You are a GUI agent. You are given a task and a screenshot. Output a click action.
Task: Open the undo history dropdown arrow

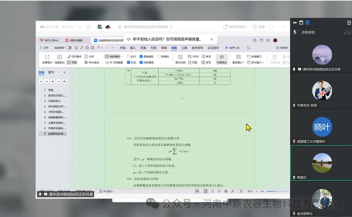102,48
